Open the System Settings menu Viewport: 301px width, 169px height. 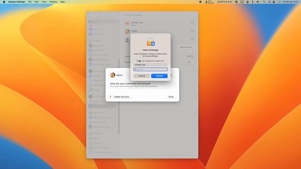(16, 2)
